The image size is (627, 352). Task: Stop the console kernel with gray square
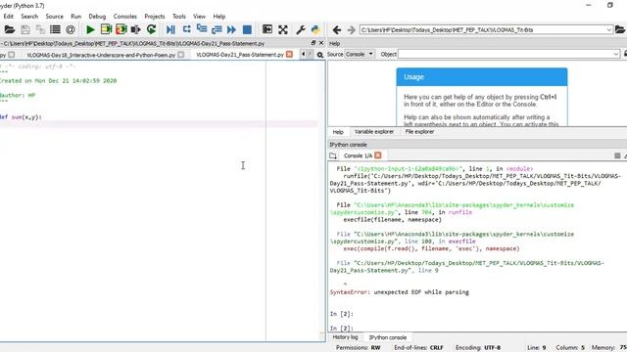click(617, 155)
